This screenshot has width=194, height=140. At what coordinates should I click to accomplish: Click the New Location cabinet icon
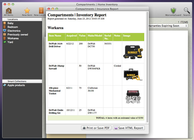point(41,11)
